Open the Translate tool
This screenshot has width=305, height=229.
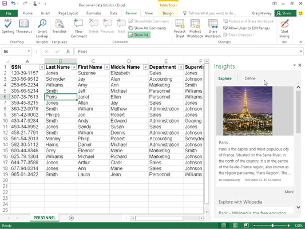[x=60, y=26]
